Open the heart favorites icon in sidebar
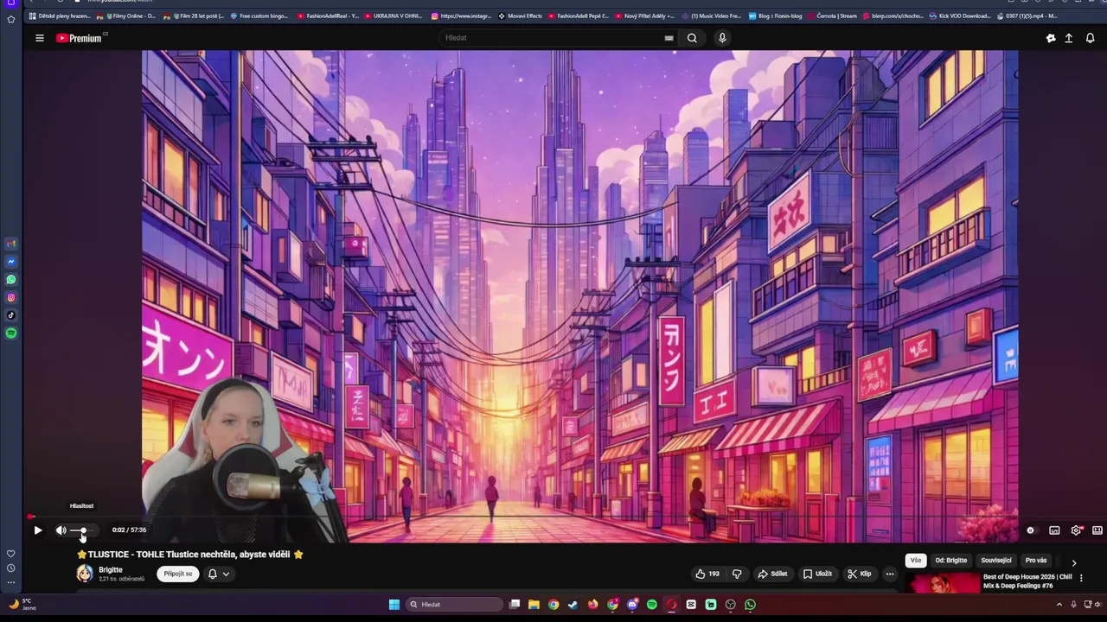Viewport: 1107px width, 622px height. [x=11, y=554]
